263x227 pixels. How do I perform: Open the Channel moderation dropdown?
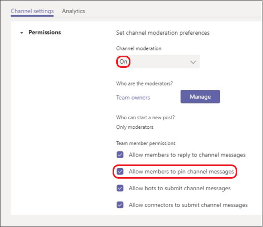158,61
